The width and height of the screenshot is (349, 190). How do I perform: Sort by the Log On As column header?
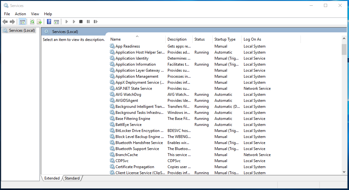(271, 39)
